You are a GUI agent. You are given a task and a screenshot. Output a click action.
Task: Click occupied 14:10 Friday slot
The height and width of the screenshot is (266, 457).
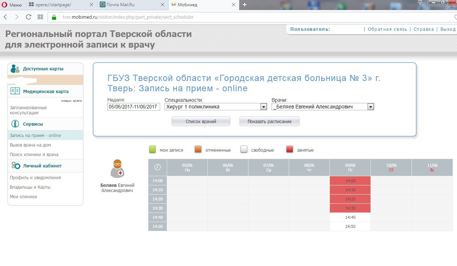(350, 190)
